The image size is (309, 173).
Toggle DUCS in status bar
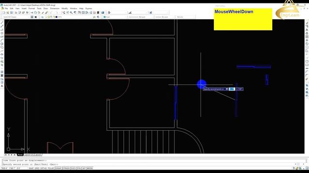click(73, 168)
